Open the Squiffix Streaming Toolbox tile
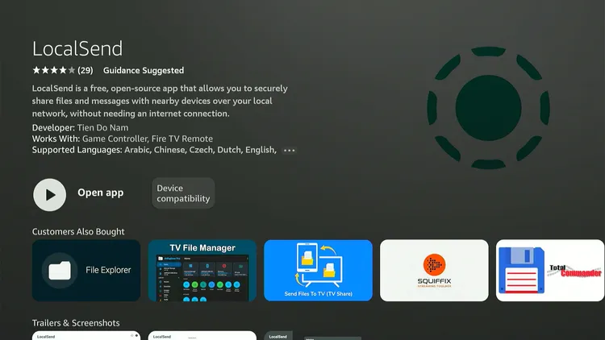This screenshot has width=605, height=340. tap(434, 270)
